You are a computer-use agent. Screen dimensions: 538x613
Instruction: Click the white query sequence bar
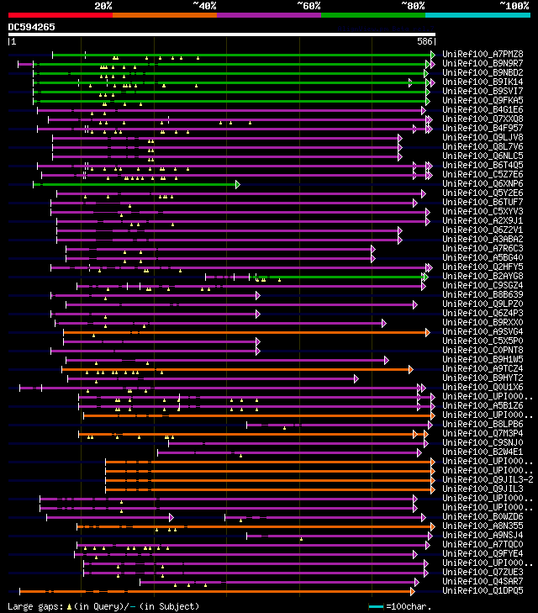(222, 34)
